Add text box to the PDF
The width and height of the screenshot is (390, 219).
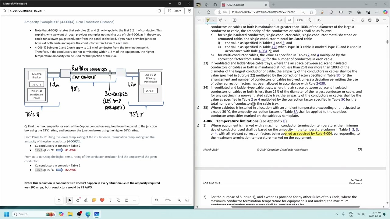pyautogui.click(x=235, y=20)
